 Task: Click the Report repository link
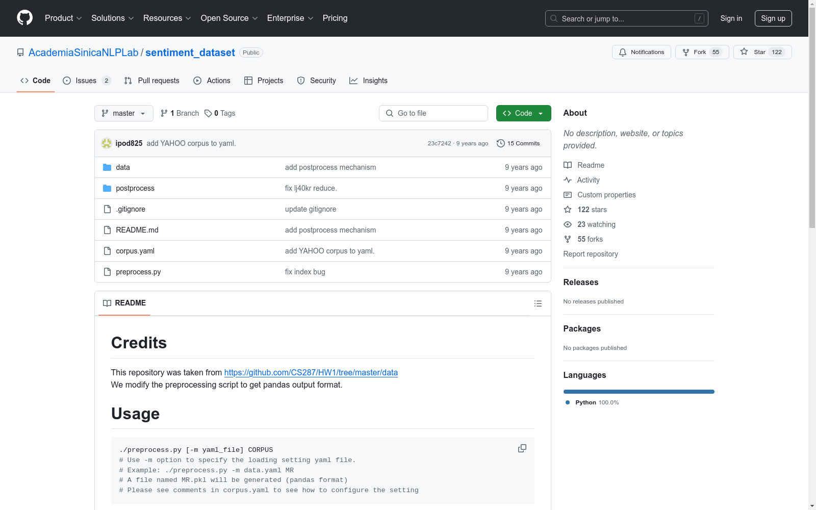(591, 254)
